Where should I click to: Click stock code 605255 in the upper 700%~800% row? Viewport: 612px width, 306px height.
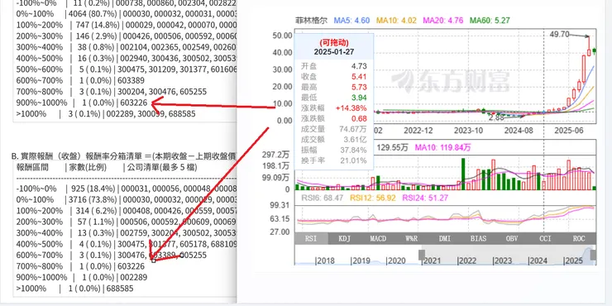[x=194, y=92]
